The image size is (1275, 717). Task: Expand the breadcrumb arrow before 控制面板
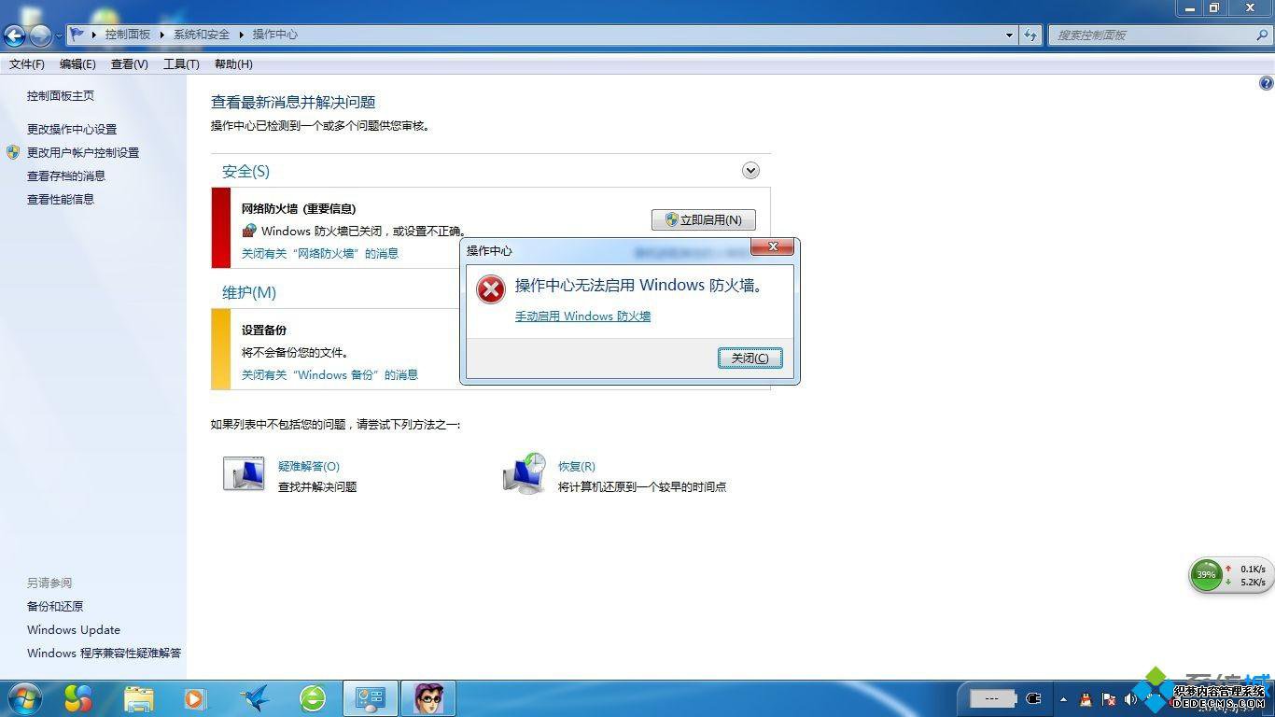click(x=94, y=35)
